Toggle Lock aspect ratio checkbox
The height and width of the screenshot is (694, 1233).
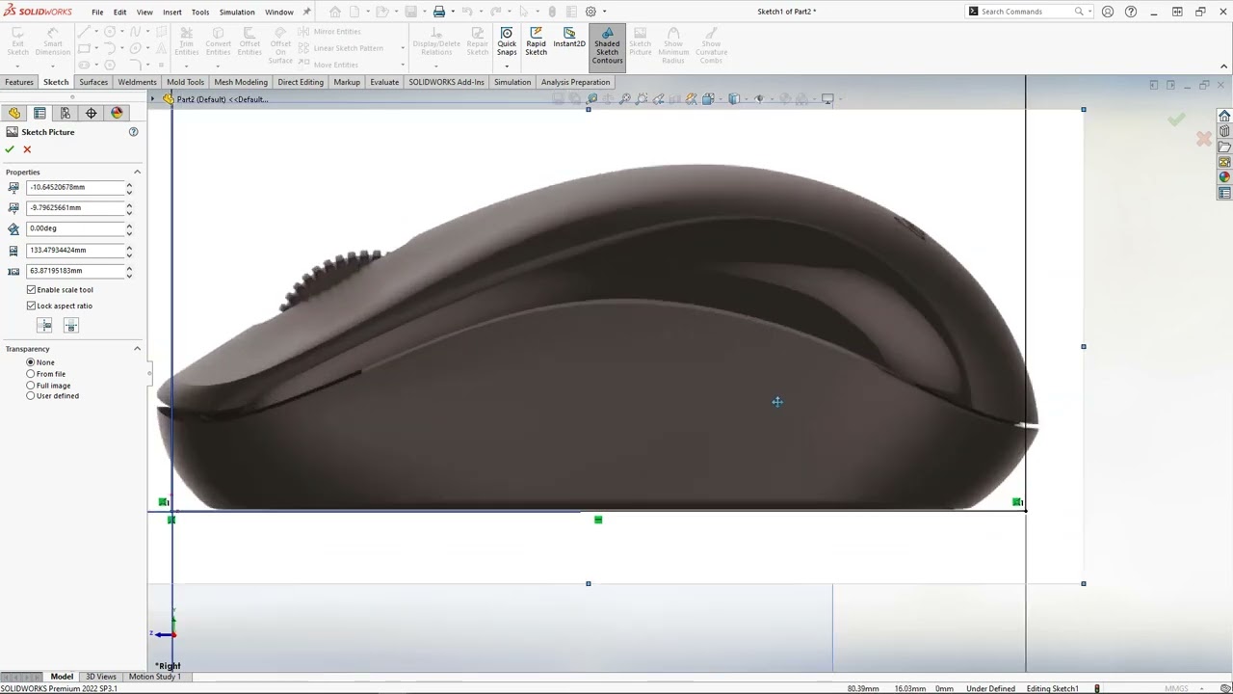pyautogui.click(x=32, y=306)
